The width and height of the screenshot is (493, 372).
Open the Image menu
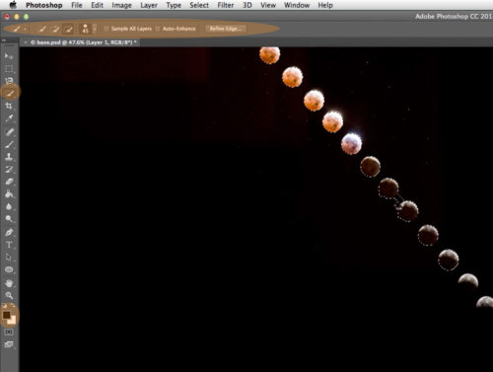[121, 5]
